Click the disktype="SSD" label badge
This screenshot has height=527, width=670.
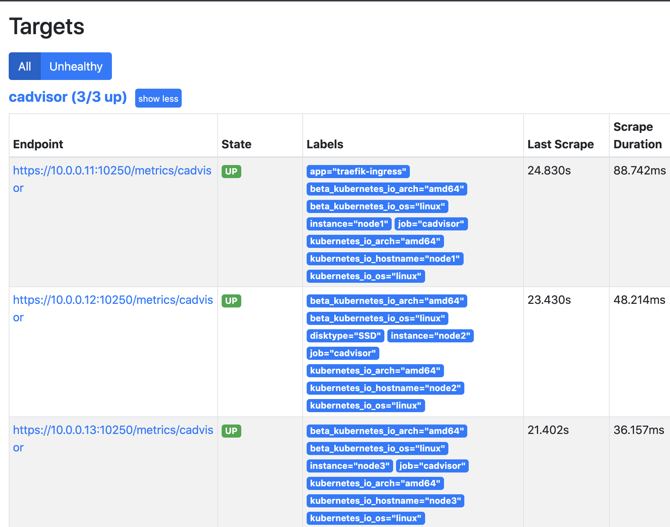pyautogui.click(x=345, y=336)
